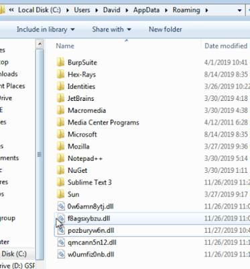Screen dimensions: 250x269
Task: Click date 3/27/2019 9:17 for Sun
Action: pos(226,194)
